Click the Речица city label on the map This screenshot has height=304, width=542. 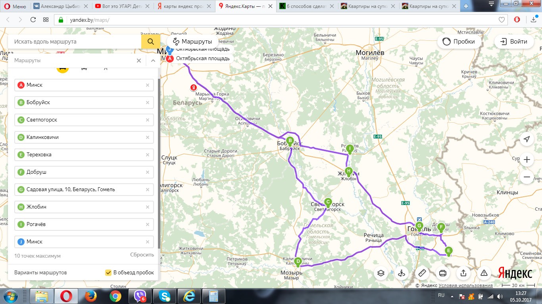pos(373,235)
